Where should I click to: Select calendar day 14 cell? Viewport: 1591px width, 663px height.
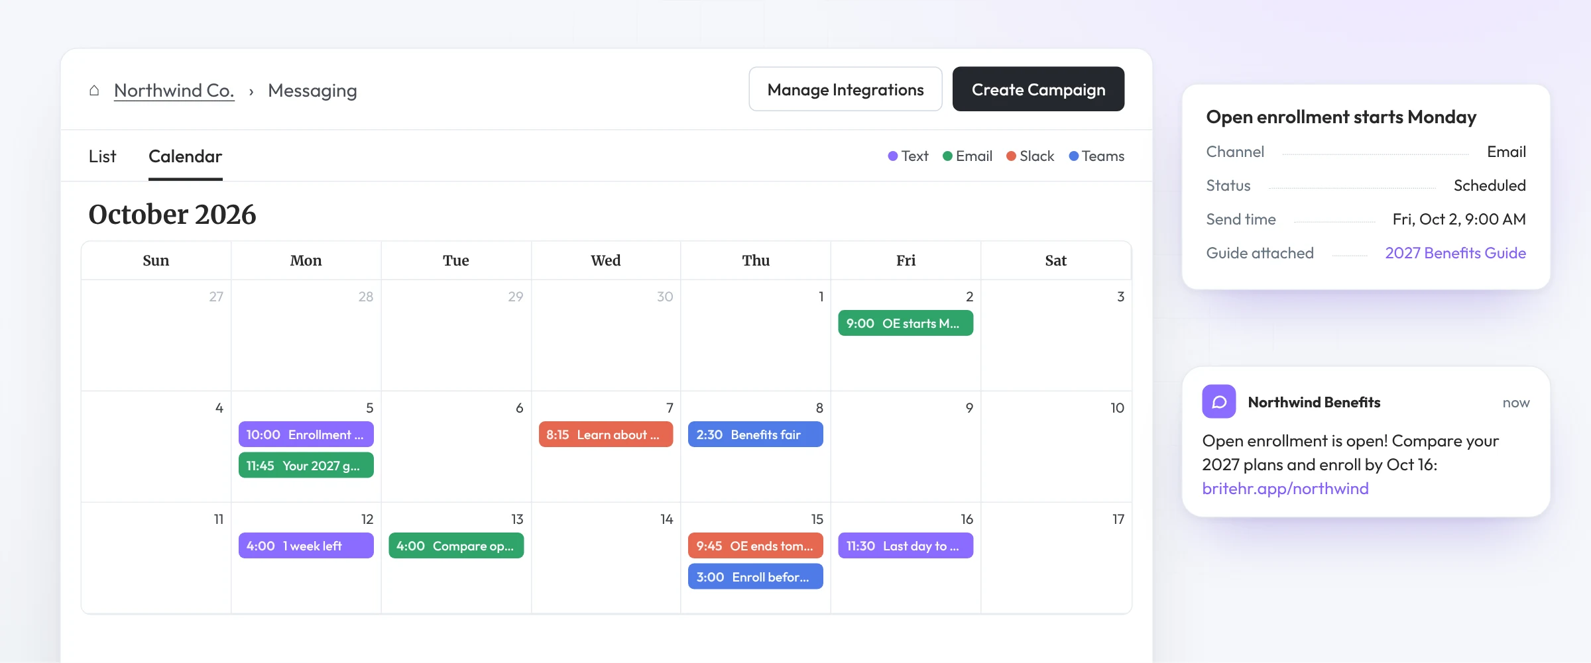point(606,558)
